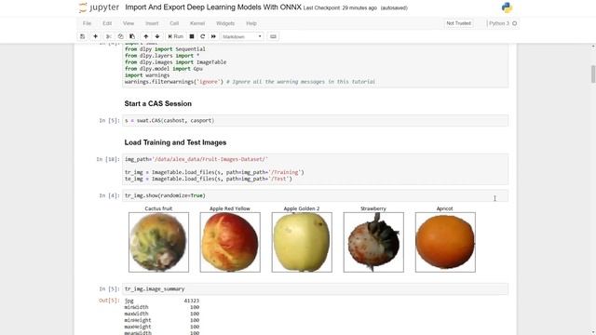Move selected cell up arrow
The width and height of the screenshot is (596, 335).
pyautogui.click(x=145, y=36)
